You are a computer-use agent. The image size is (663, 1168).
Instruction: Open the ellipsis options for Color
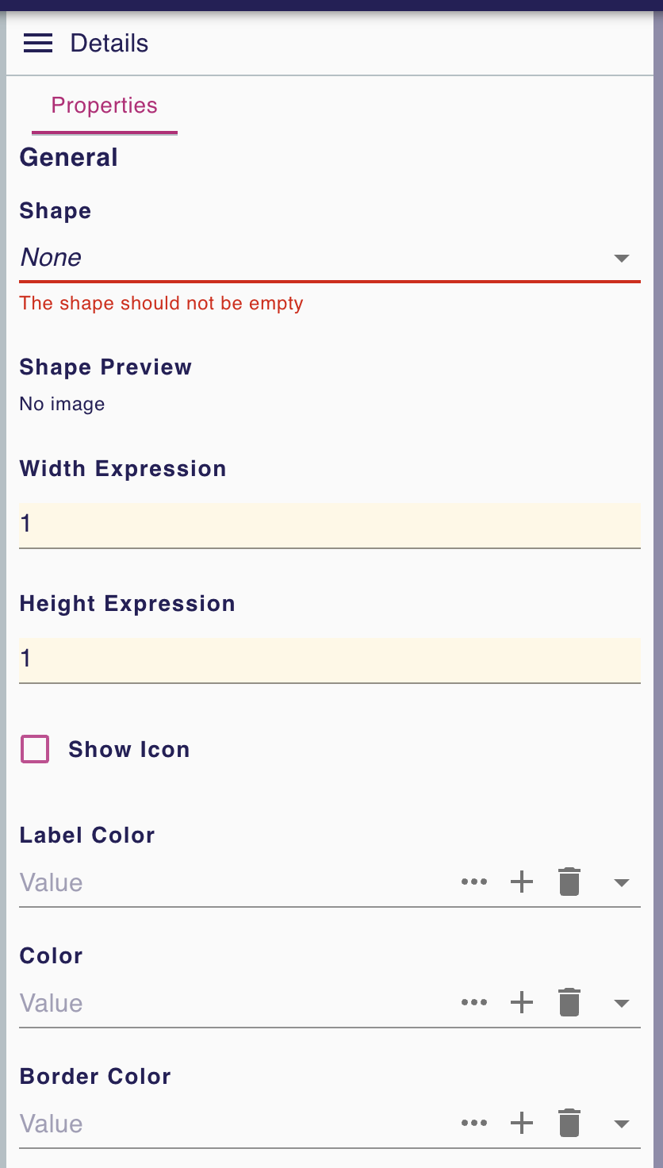[x=474, y=1002]
